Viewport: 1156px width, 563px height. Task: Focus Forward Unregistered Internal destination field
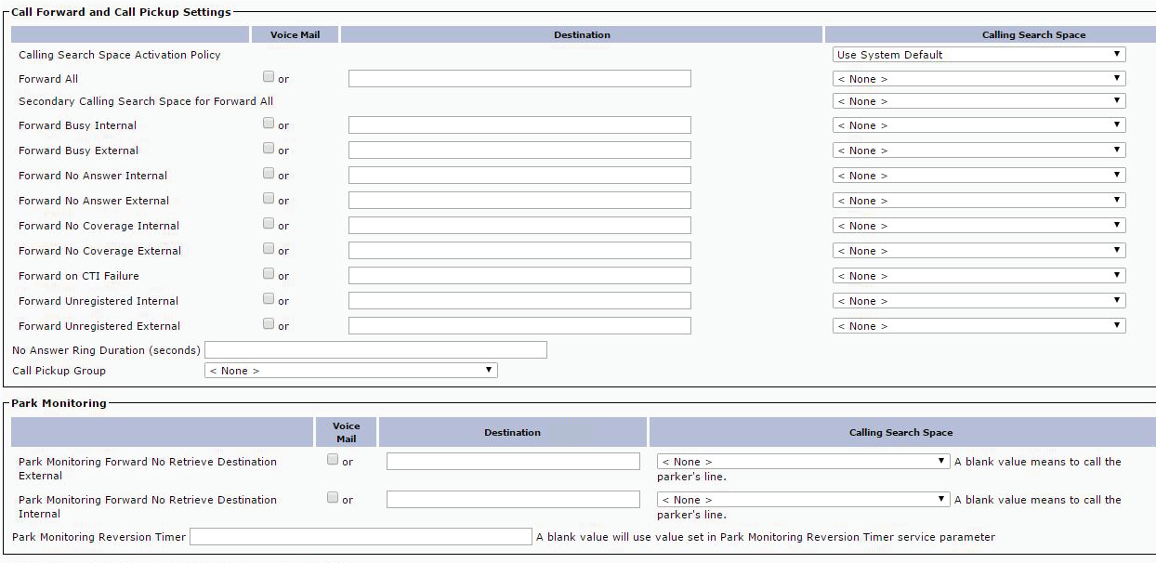pyautogui.click(x=519, y=301)
